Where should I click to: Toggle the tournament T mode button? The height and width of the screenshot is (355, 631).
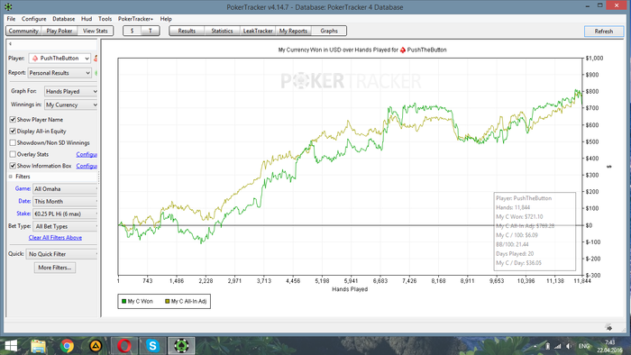151,31
